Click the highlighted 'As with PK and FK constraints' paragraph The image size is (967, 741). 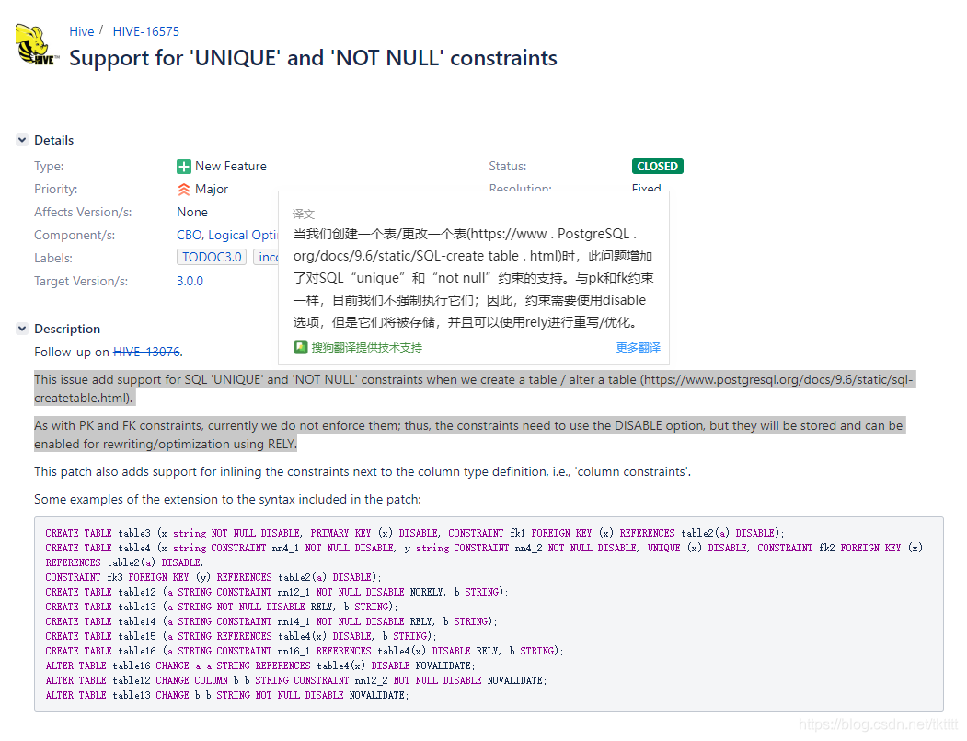[468, 435]
